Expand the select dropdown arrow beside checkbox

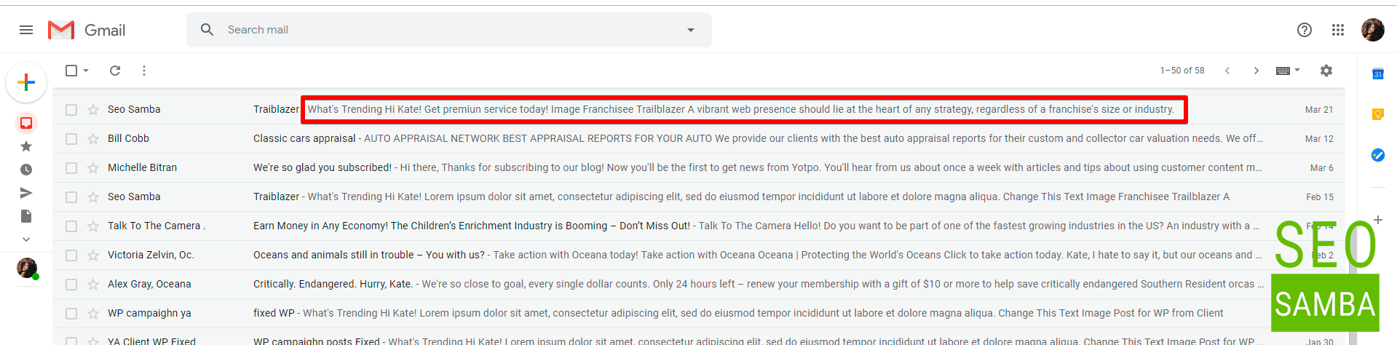pos(86,71)
